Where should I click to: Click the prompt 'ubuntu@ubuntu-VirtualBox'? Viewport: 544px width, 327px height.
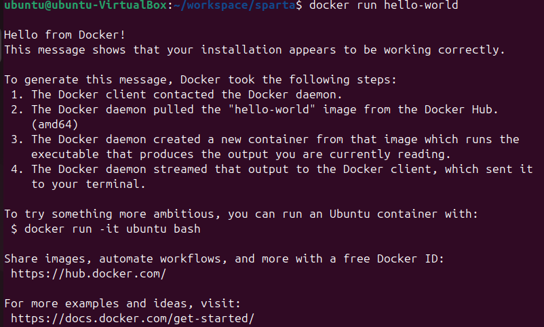(x=85, y=5)
